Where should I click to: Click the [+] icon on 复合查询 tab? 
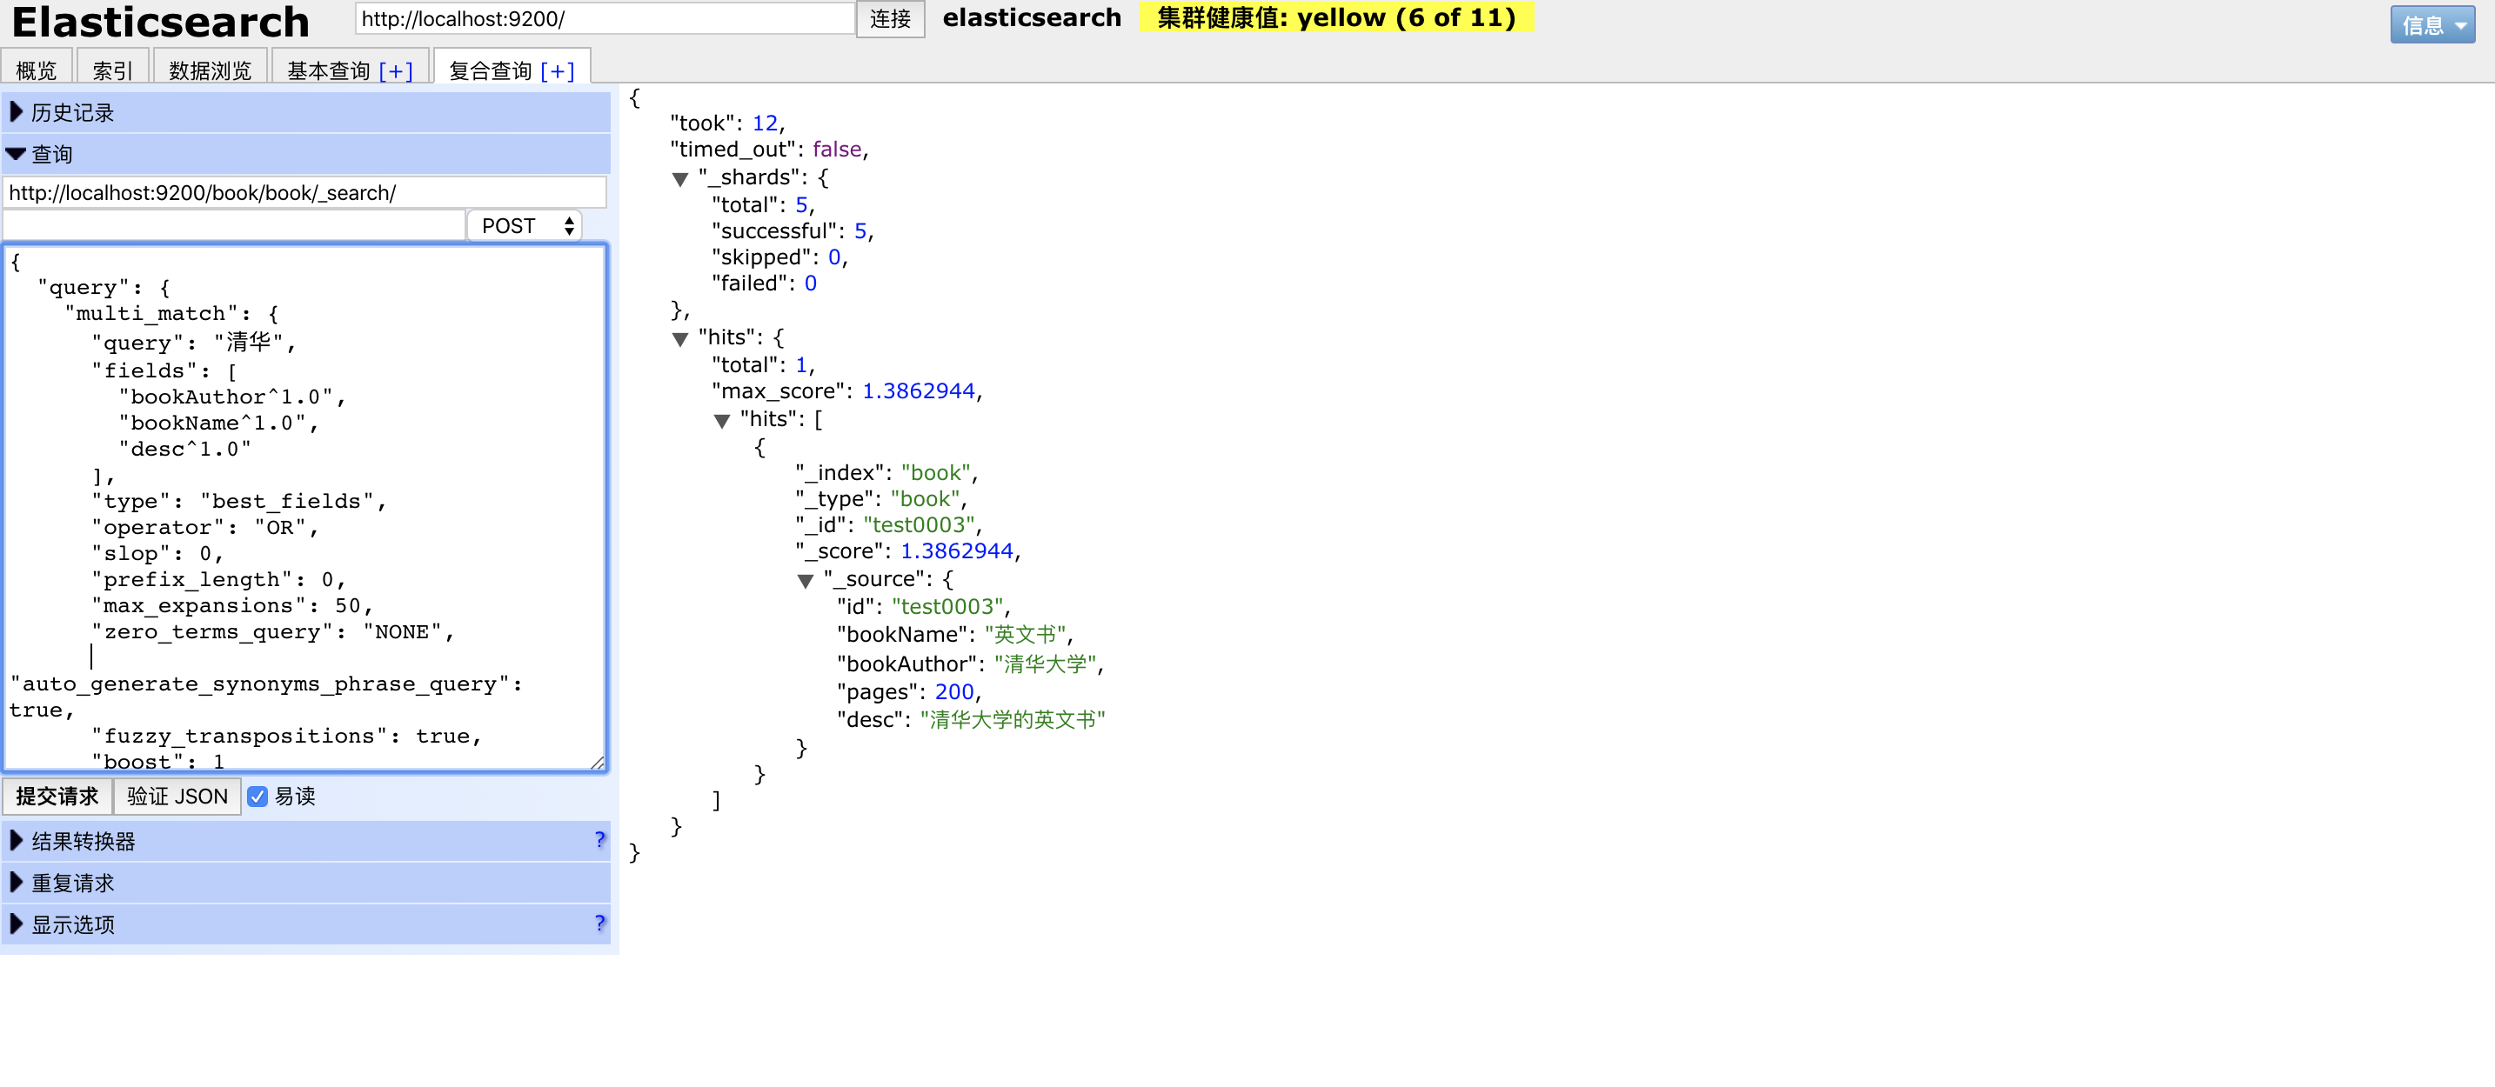click(557, 70)
